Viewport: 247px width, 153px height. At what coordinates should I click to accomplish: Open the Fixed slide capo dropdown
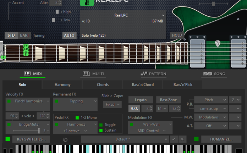pyautogui.click(x=112, y=105)
